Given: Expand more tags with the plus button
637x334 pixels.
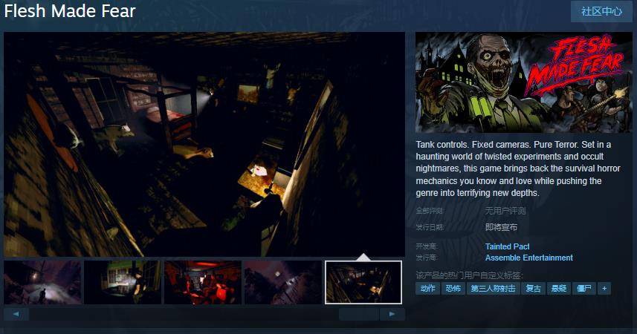Looking at the screenshot, I should click(604, 288).
